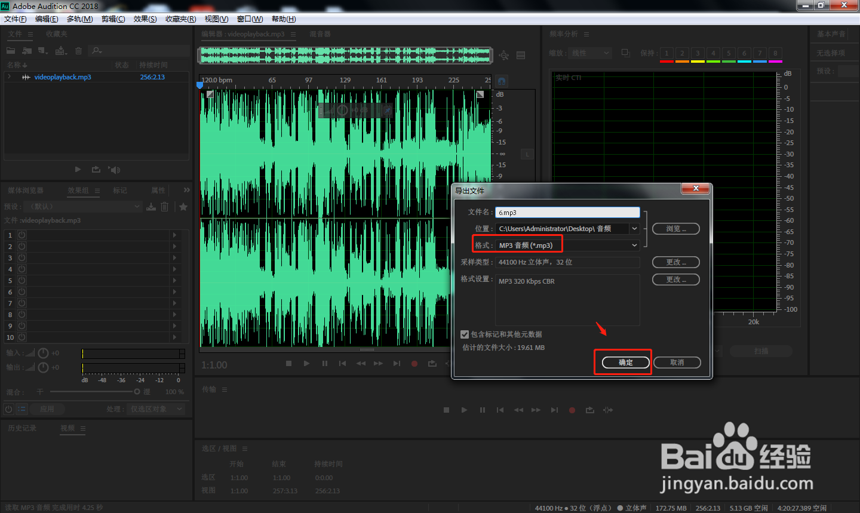Toggle the power button of effect slot 8

[x=21, y=315]
